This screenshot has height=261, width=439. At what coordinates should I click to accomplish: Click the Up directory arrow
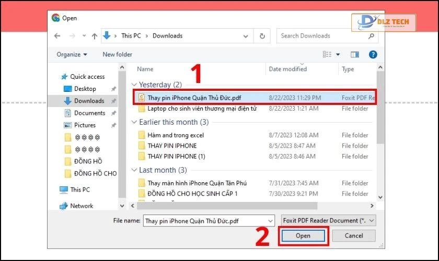coord(95,36)
